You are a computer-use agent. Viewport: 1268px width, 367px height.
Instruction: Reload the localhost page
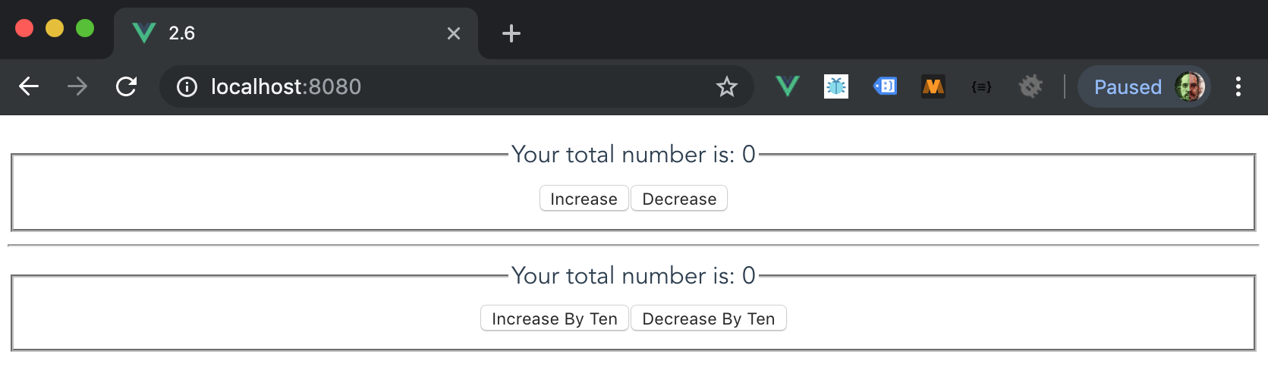[x=126, y=86]
